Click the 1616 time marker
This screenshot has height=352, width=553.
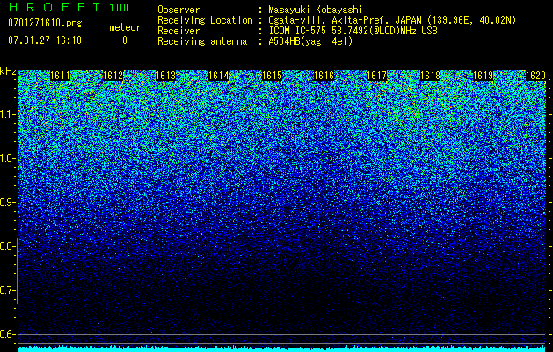324,76
